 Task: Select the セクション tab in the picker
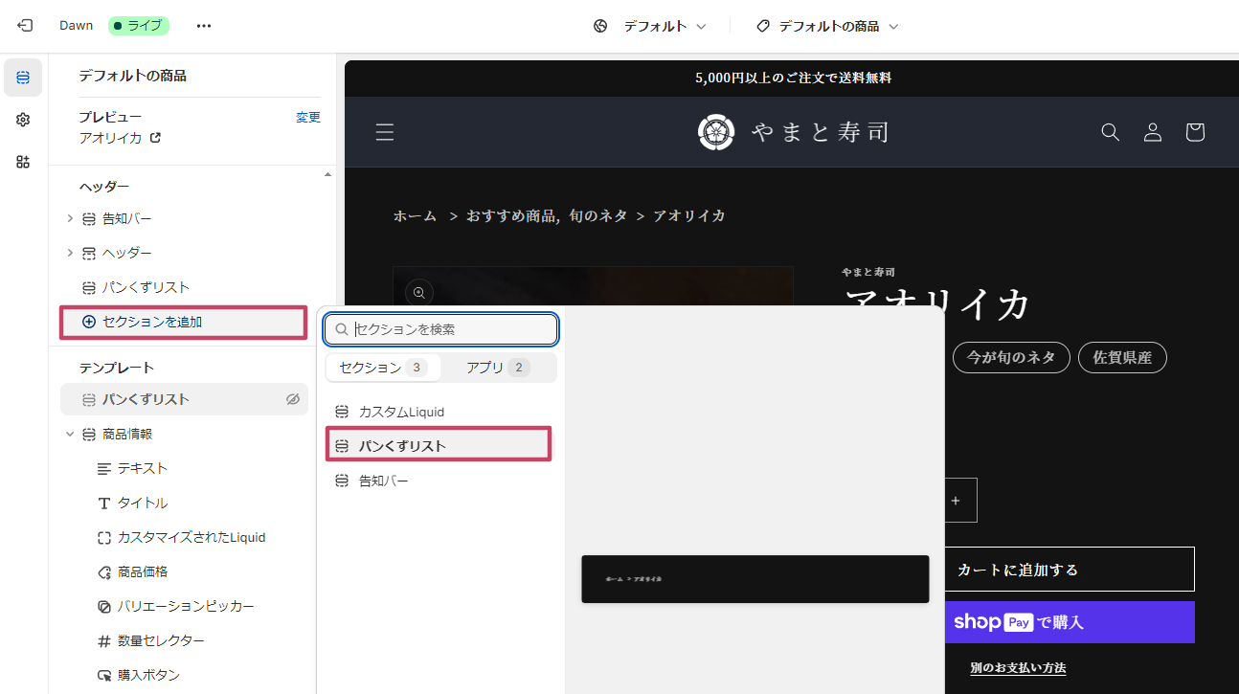coord(382,367)
